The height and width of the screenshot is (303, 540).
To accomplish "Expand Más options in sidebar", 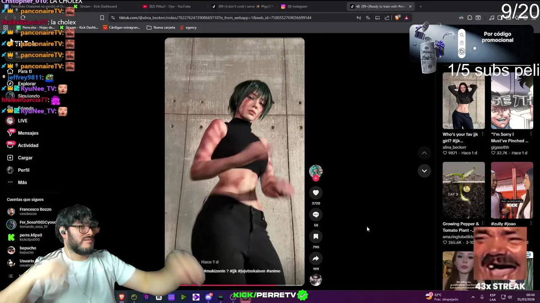I will click(x=17, y=182).
